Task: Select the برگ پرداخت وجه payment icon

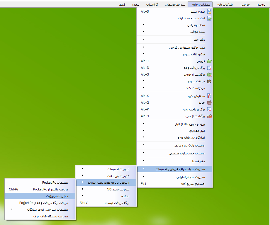Action: point(209,109)
